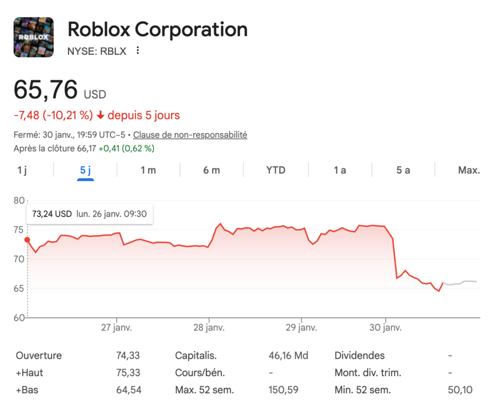Click the ticker label NYSE: RBLX
This screenshot has height=413, width=491.
coord(97,50)
